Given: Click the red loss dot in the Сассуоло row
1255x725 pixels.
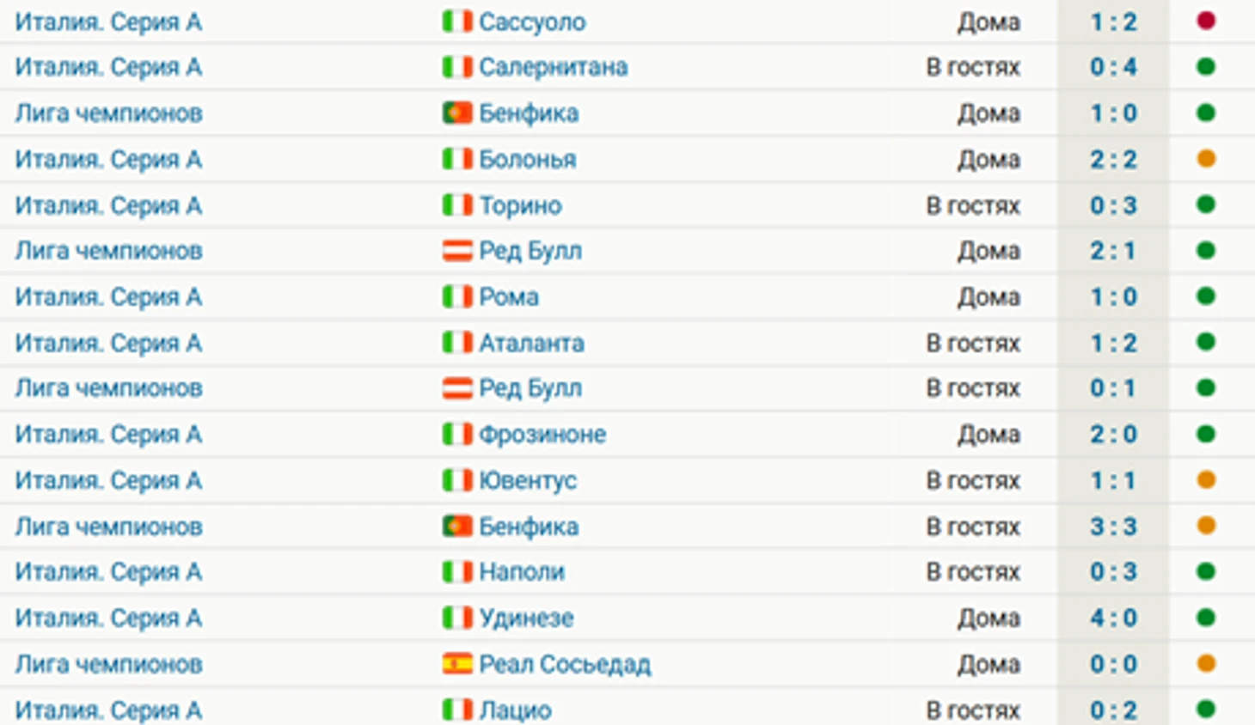Looking at the screenshot, I should pyautogui.click(x=1206, y=21).
